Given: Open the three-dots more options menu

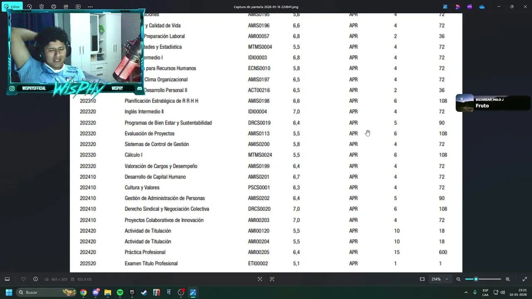Looking at the screenshot, I should [90, 7].
